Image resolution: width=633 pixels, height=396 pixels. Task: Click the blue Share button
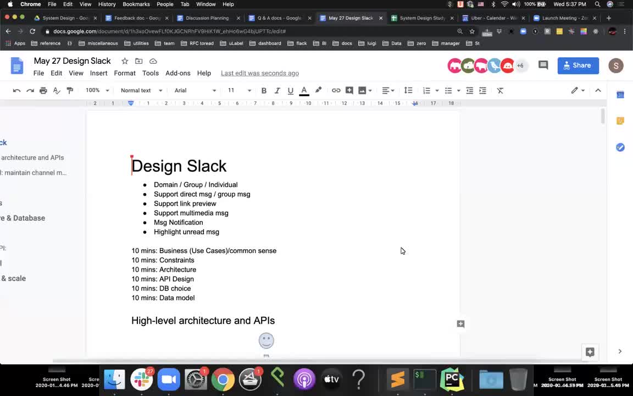point(578,65)
